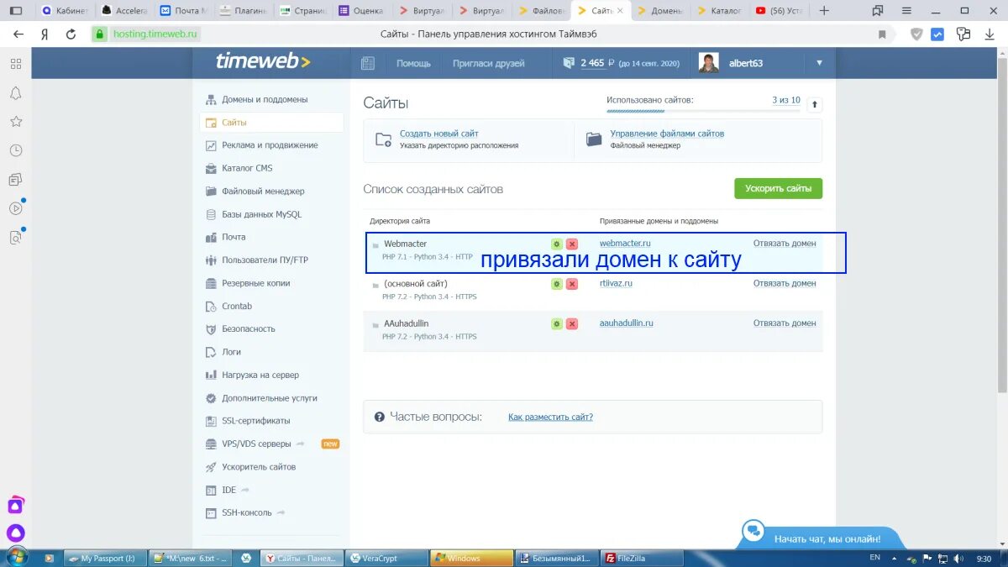1008x567 pixels.
Task: Click the green Ускорить сайты button
Action: [x=778, y=188]
